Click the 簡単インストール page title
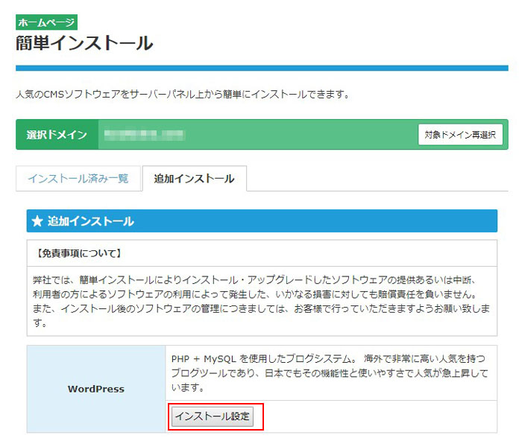Image resolution: width=522 pixels, height=441 pixels. coord(84,43)
